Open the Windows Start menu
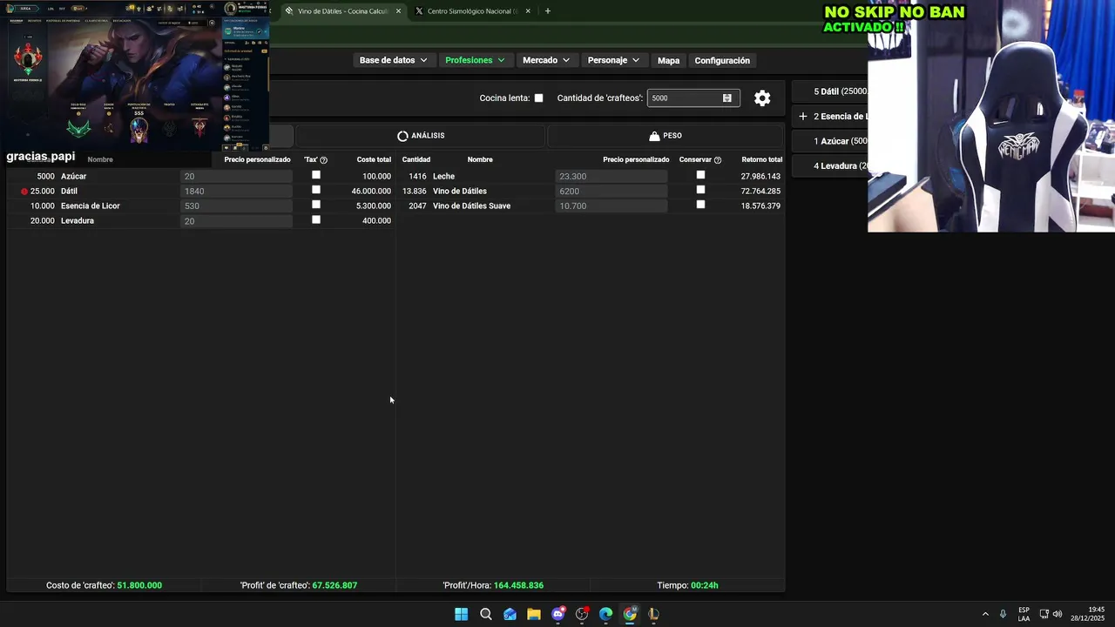Image resolution: width=1115 pixels, height=627 pixels. pyautogui.click(x=461, y=614)
